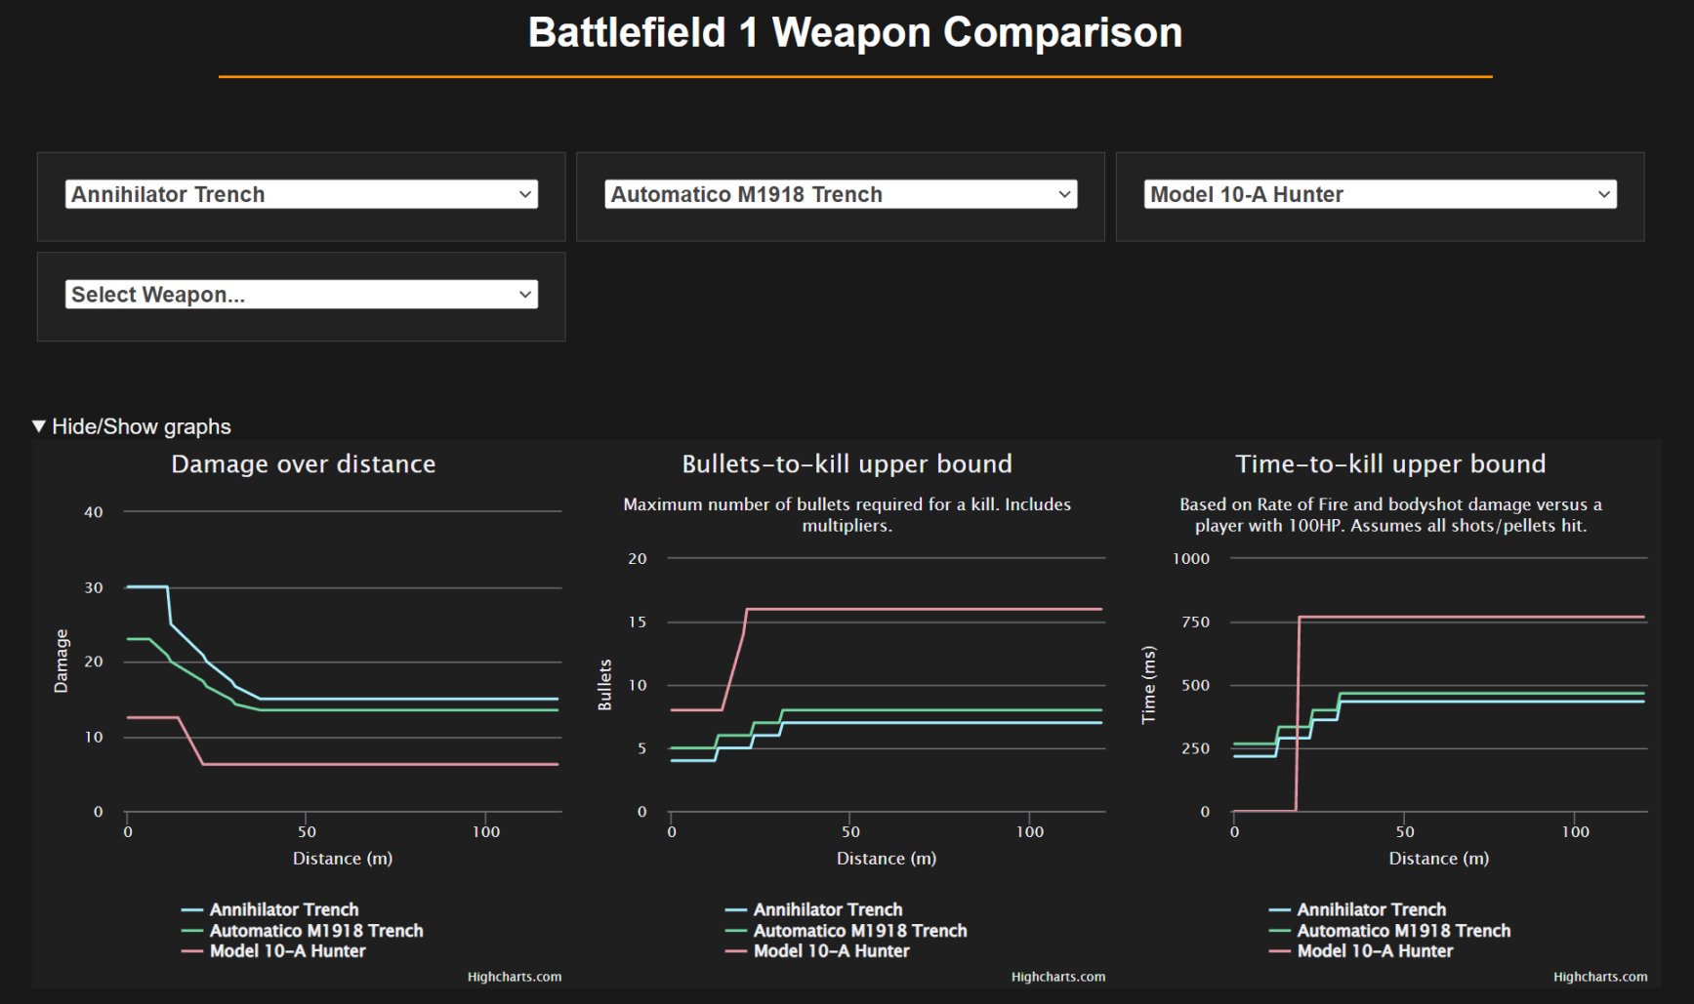Image resolution: width=1694 pixels, height=1004 pixels.
Task: Toggle Model 10-A Hunter in the Time-to-kill legend
Action: [x=1361, y=951]
